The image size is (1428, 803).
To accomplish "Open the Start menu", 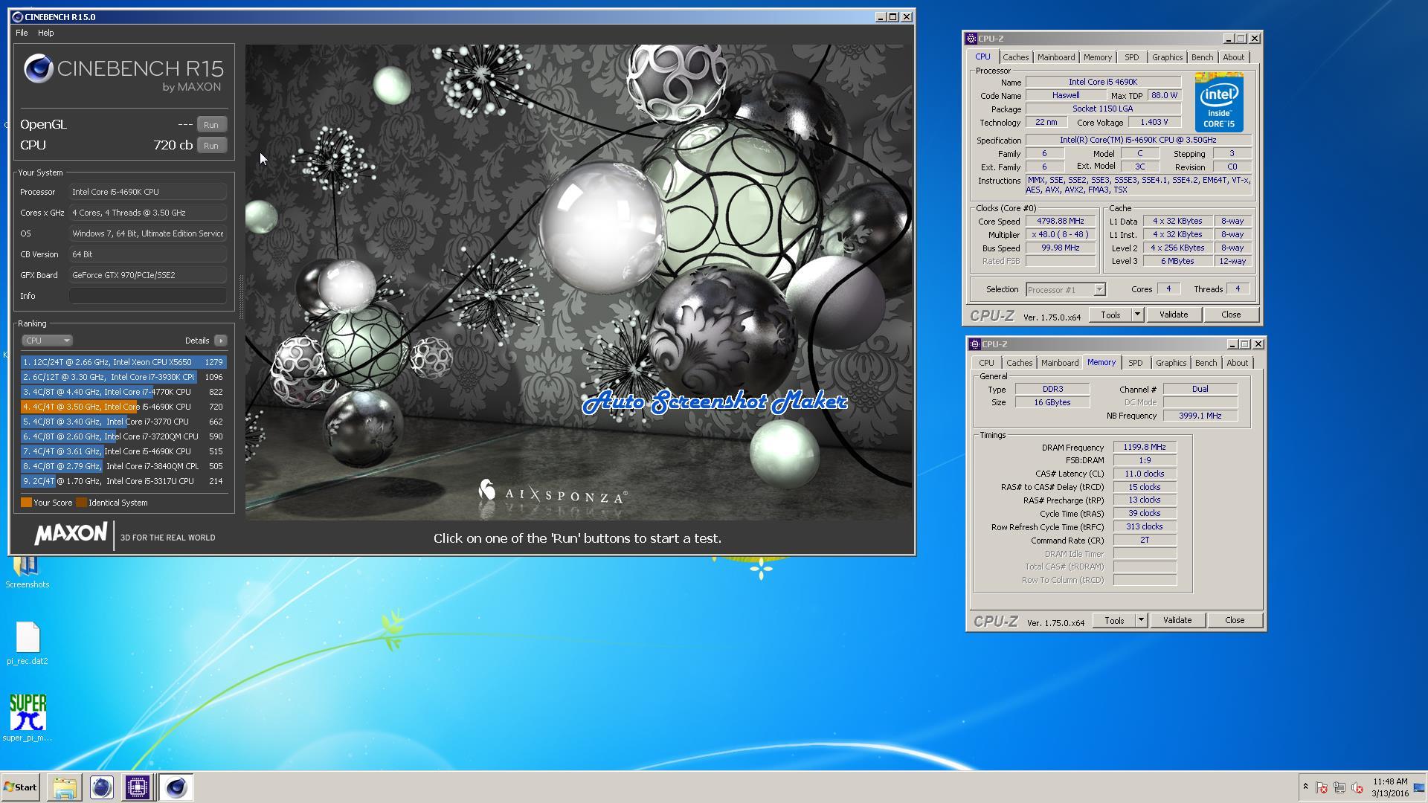I will point(20,787).
